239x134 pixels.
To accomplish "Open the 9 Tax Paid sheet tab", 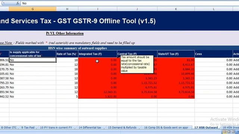I will [x=28, y=127].
